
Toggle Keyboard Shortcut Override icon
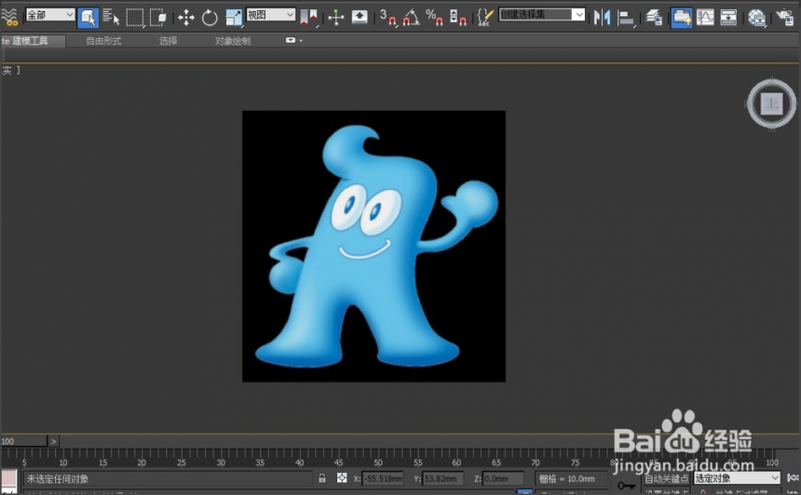click(360, 18)
